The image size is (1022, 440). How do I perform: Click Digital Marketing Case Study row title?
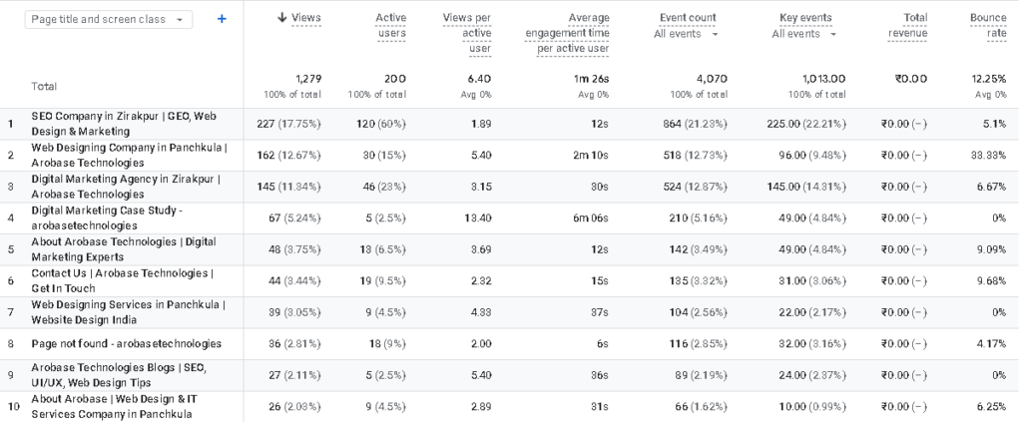(x=107, y=218)
